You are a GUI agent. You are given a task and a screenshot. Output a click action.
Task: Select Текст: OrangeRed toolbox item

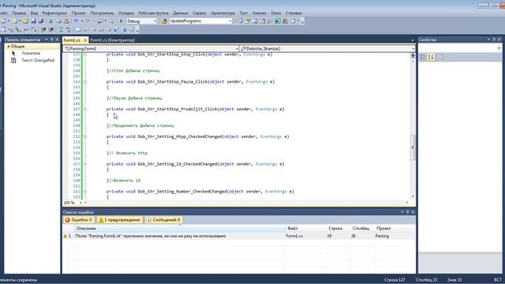click(38, 60)
